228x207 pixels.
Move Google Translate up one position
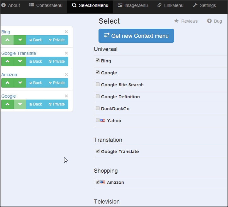[8, 61]
